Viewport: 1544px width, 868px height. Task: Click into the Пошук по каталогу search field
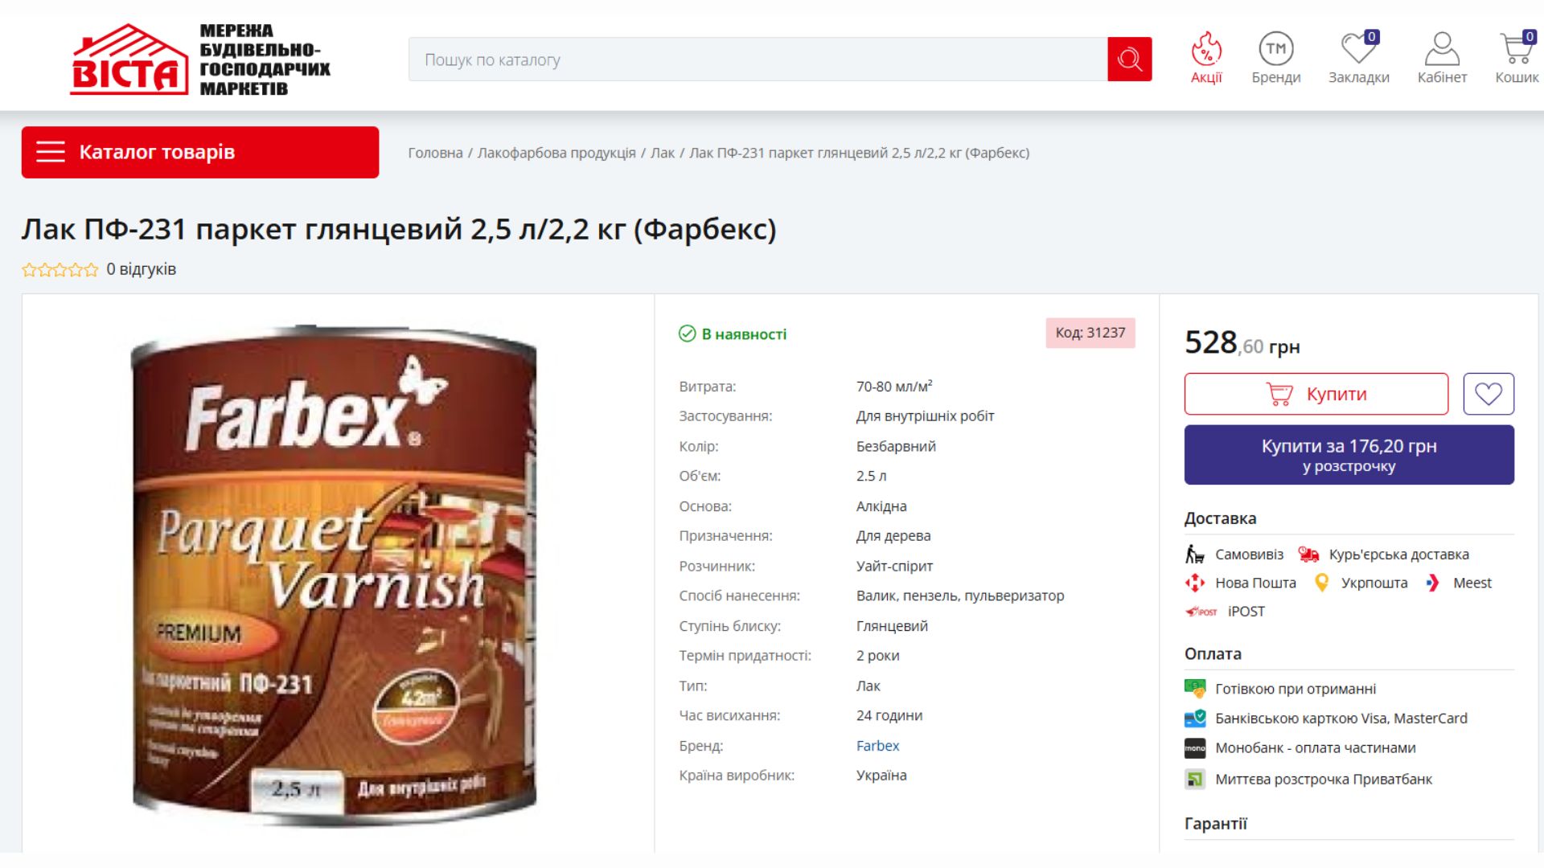click(x=758, y=59)
